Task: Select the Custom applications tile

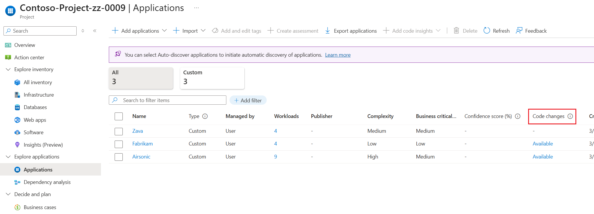Action: [x=212, y=78]
